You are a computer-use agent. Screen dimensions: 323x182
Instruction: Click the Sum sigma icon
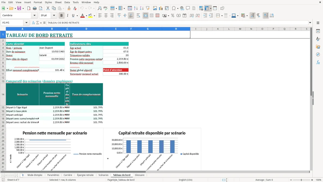[x=37, y=23]
